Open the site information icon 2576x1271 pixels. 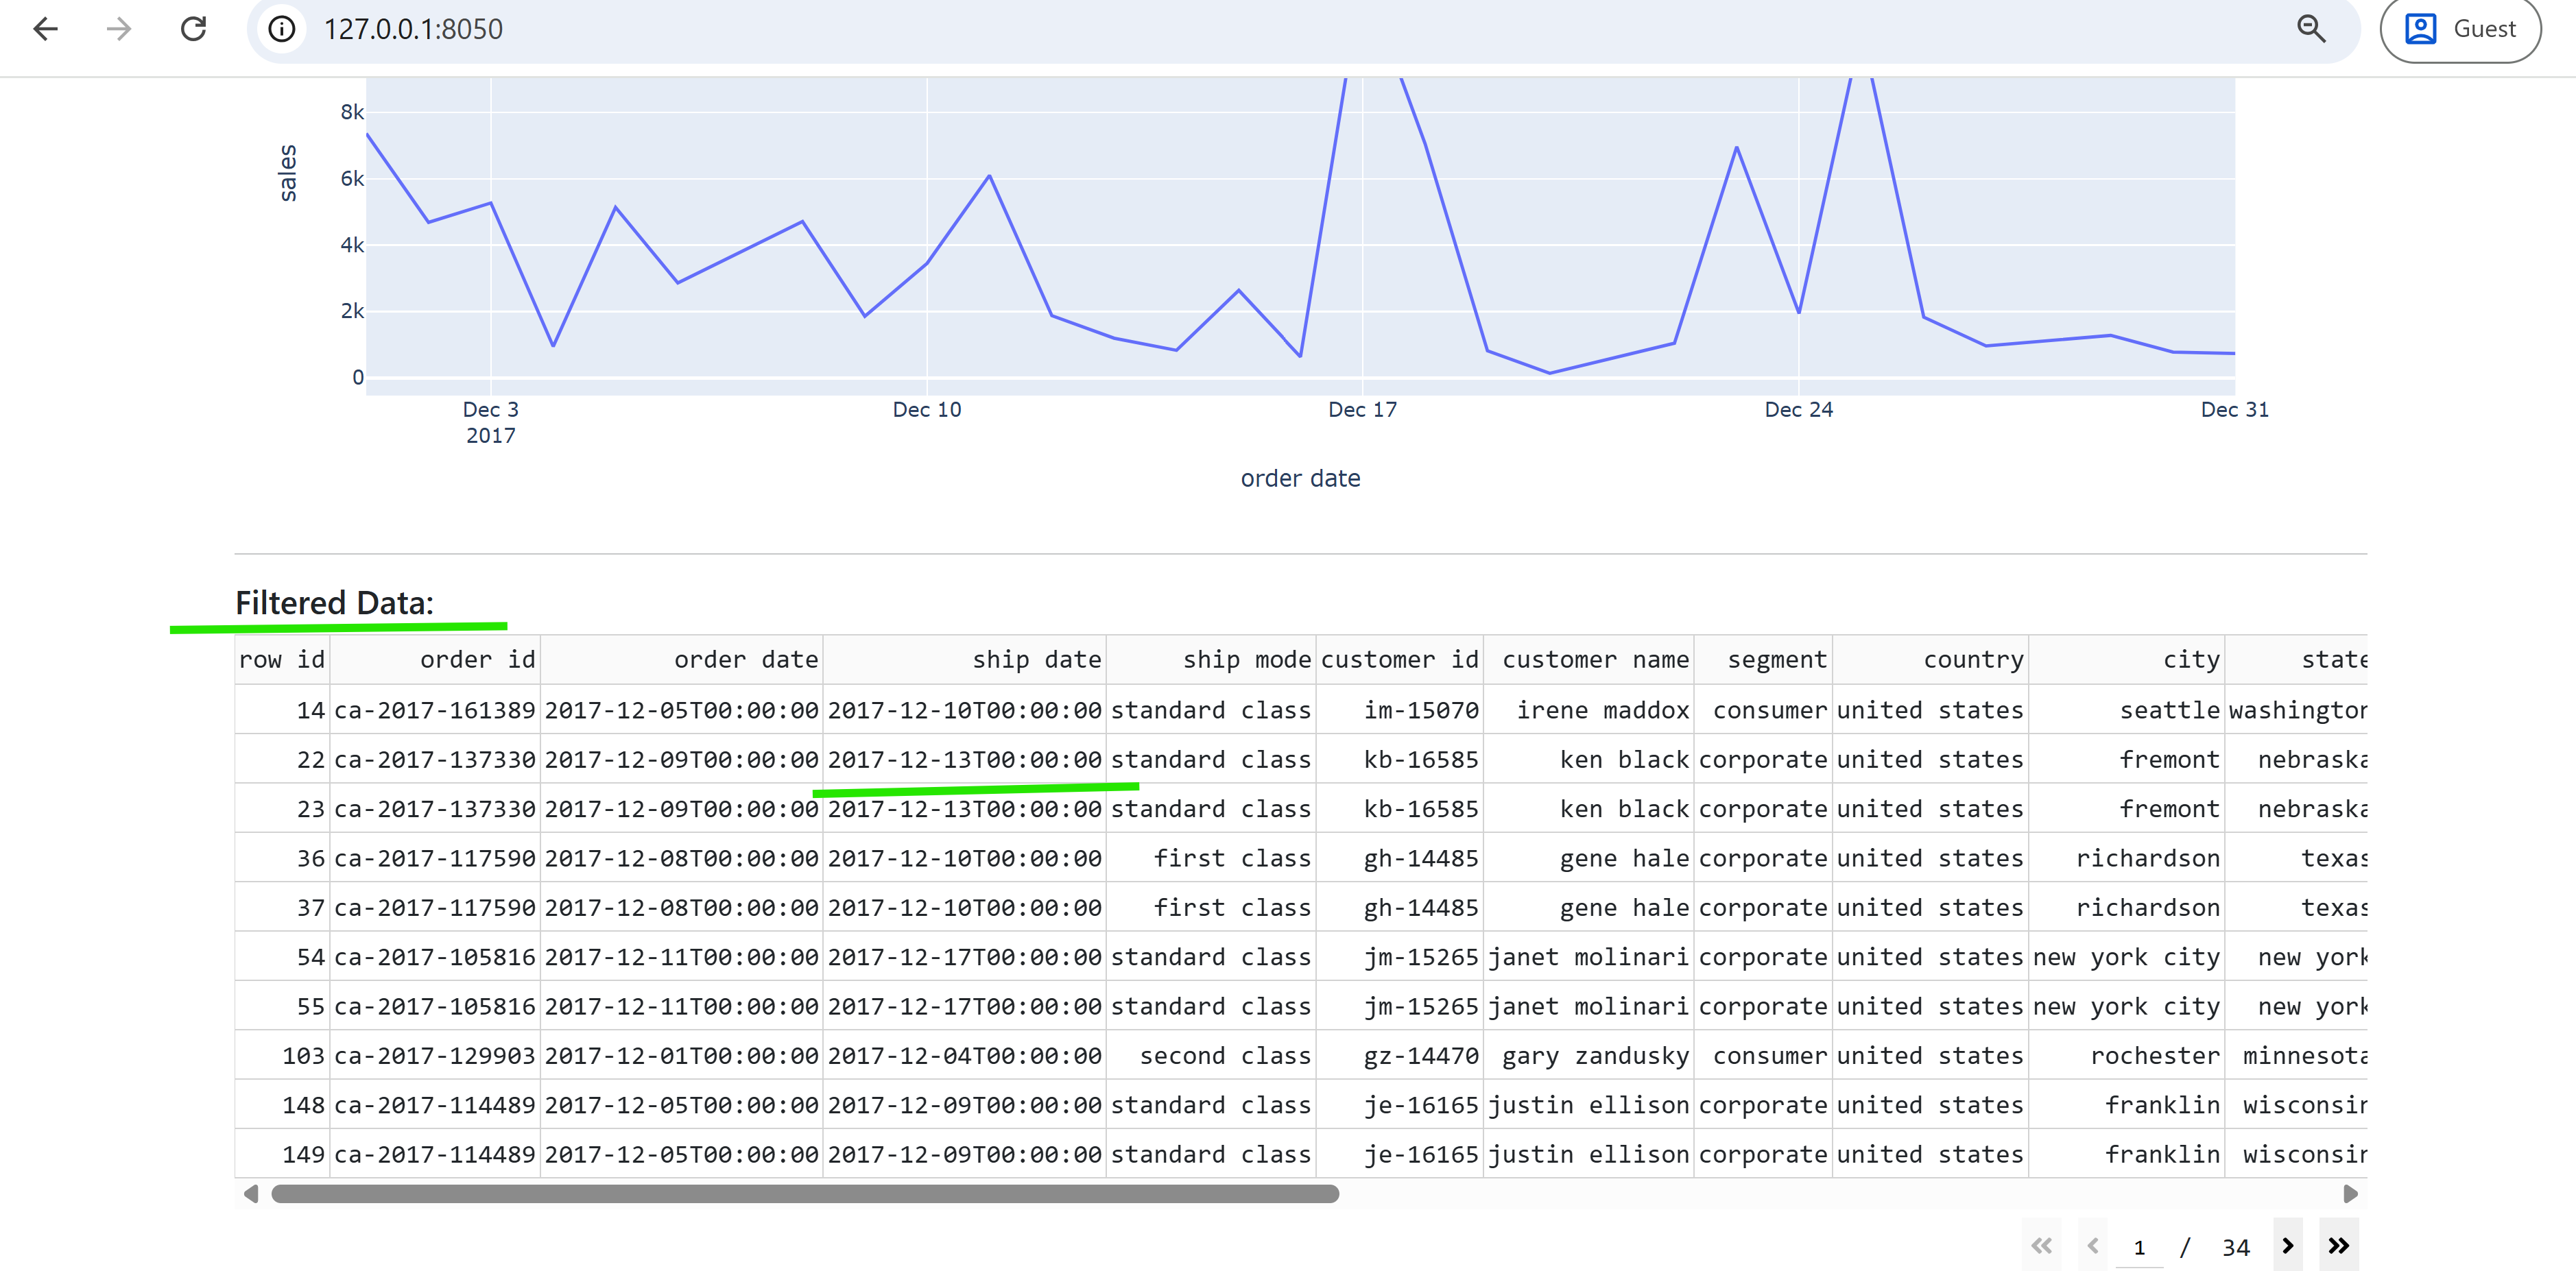[282, 29]
